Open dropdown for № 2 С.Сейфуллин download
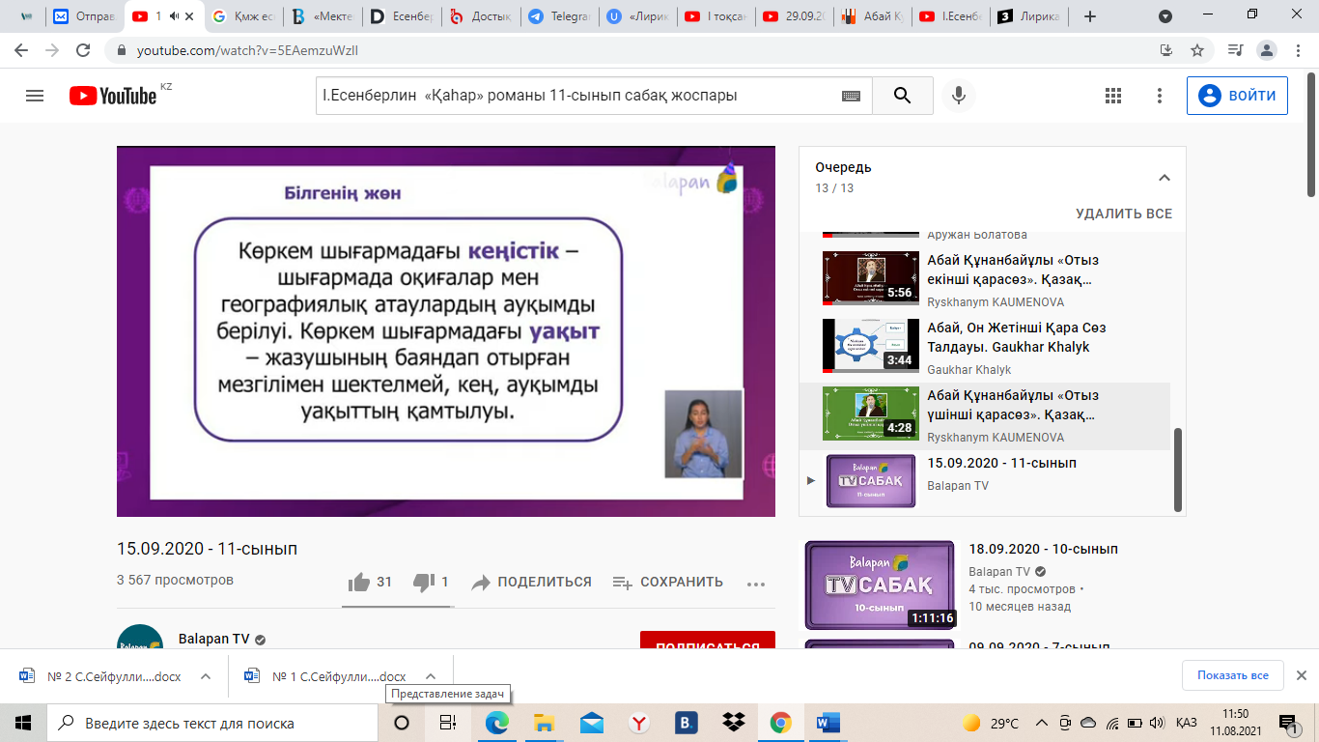Image resolution: width=1319 pixels, height=742 pixels. pyautogui.click(x=206, y=676)
